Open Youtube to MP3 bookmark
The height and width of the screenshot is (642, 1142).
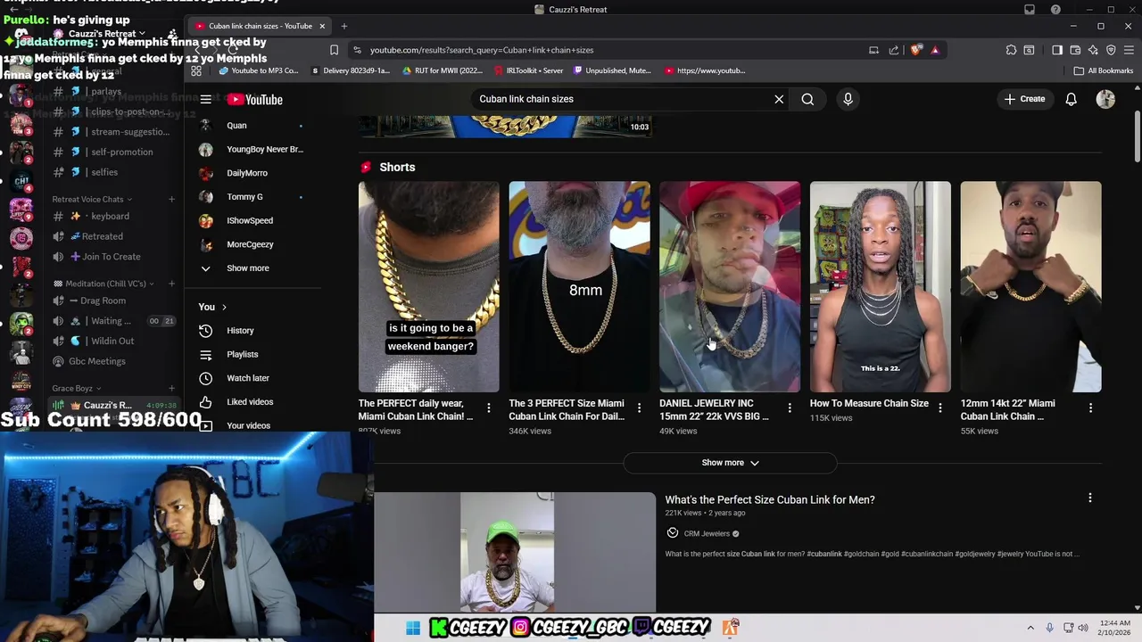(258, 70)
